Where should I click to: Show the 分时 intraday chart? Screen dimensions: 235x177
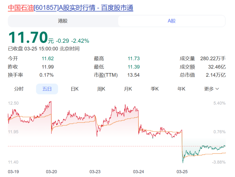19,89
